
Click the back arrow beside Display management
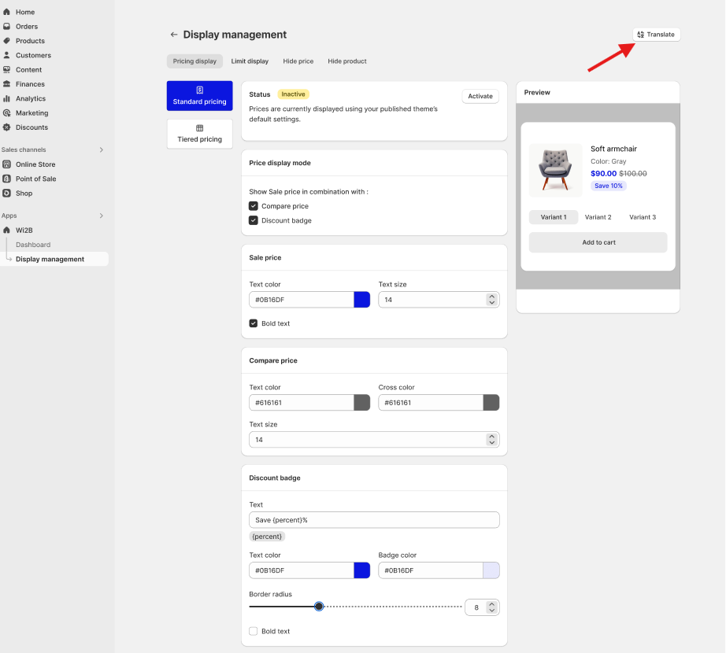174,35
